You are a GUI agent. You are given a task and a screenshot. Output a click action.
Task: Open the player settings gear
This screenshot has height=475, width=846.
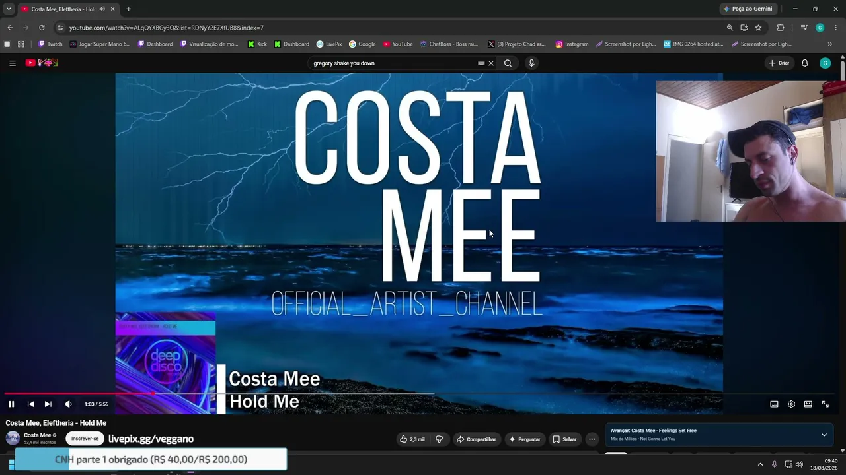pyautogui.click(x=791, y=404)
